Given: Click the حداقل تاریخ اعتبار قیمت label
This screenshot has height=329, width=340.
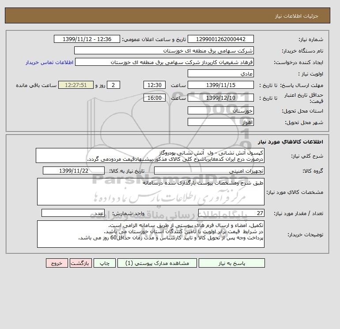Looking at the screenshot, I should click(304, 98).
